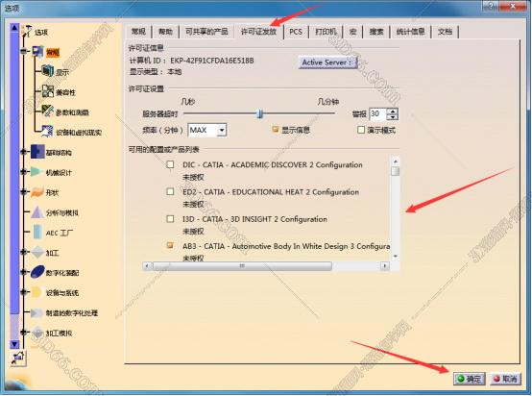
Task: Untick the AB3 Automotive Body checkbox
Action: click(170, 245)
